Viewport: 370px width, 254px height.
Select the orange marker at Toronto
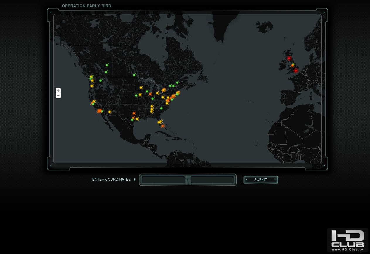pos(163,90)
